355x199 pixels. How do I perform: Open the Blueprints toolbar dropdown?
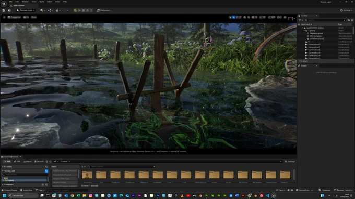(50, 10)
